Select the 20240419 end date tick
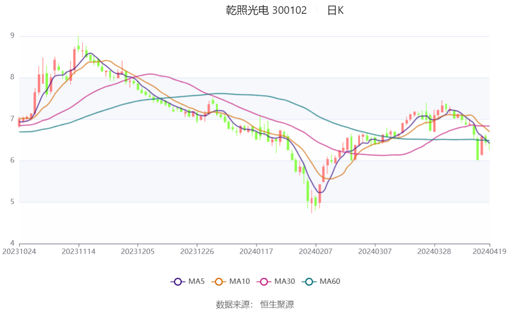The height and width of the screenshot is (311, 510). [x=490, y=252]
